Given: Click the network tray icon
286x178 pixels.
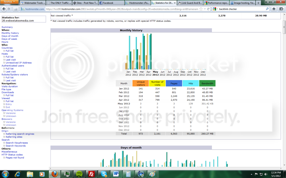Looking at the screenshot, I should coord(261,174).
